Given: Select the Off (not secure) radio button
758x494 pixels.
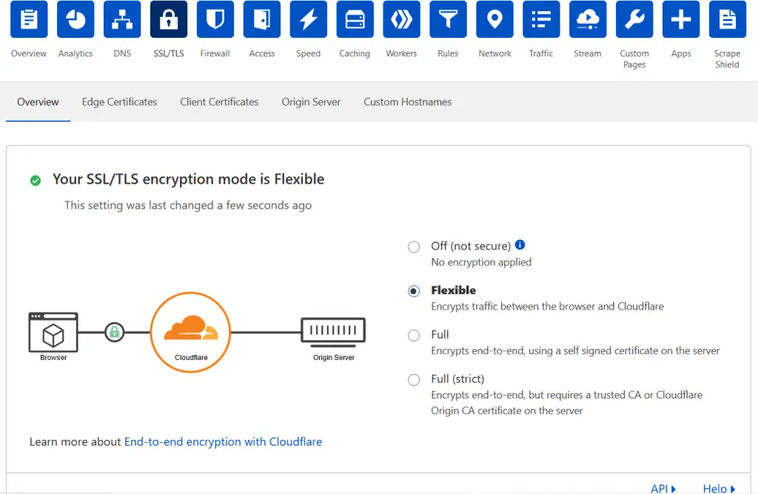Looking at the screenshot, I should click(414, 247).
